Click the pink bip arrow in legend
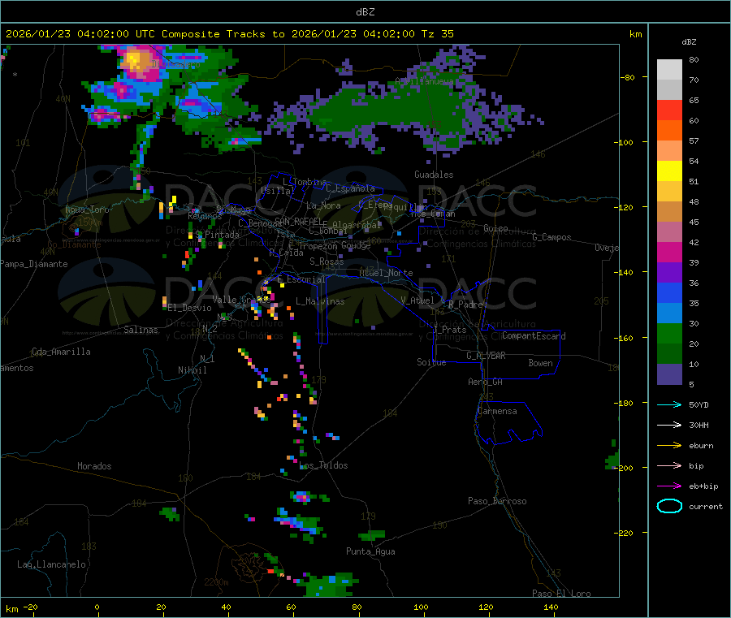 pyautogui.click(x=669, y=465)
